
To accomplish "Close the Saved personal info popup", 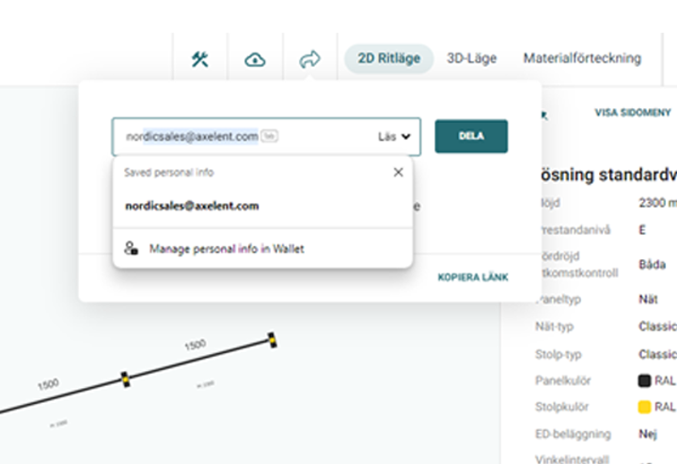I will (398, 172).
